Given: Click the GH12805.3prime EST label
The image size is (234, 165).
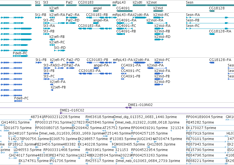Looking at the screenshot, I should 161,144.
